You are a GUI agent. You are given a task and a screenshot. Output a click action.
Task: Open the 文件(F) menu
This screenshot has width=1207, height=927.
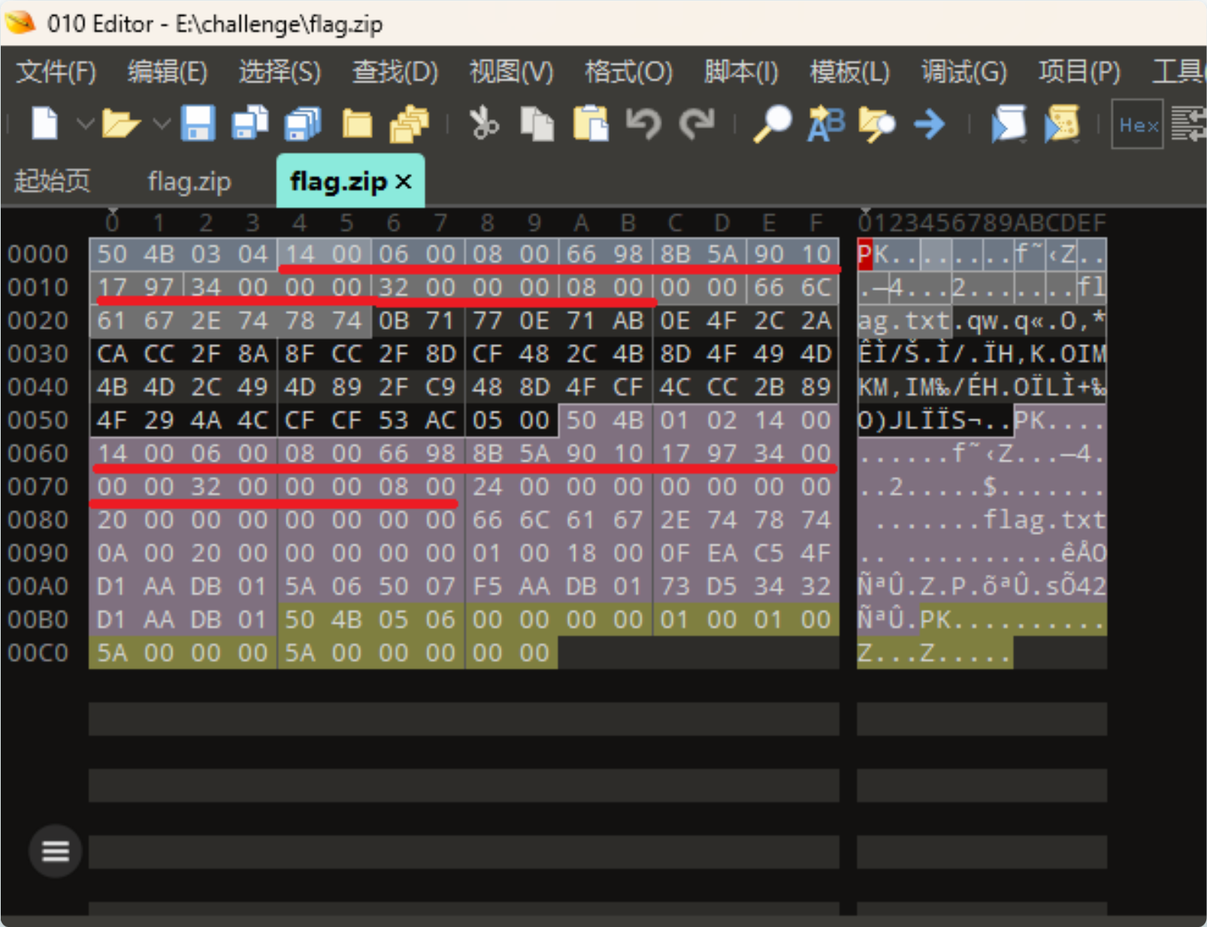click(56, 72)
